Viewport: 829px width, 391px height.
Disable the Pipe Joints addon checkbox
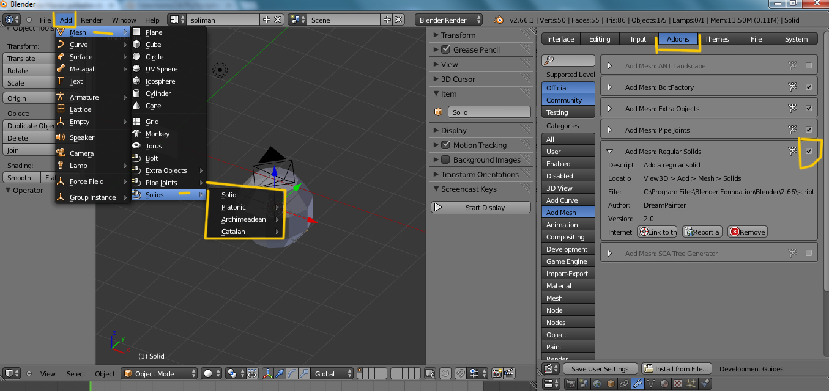pos(809,130)
